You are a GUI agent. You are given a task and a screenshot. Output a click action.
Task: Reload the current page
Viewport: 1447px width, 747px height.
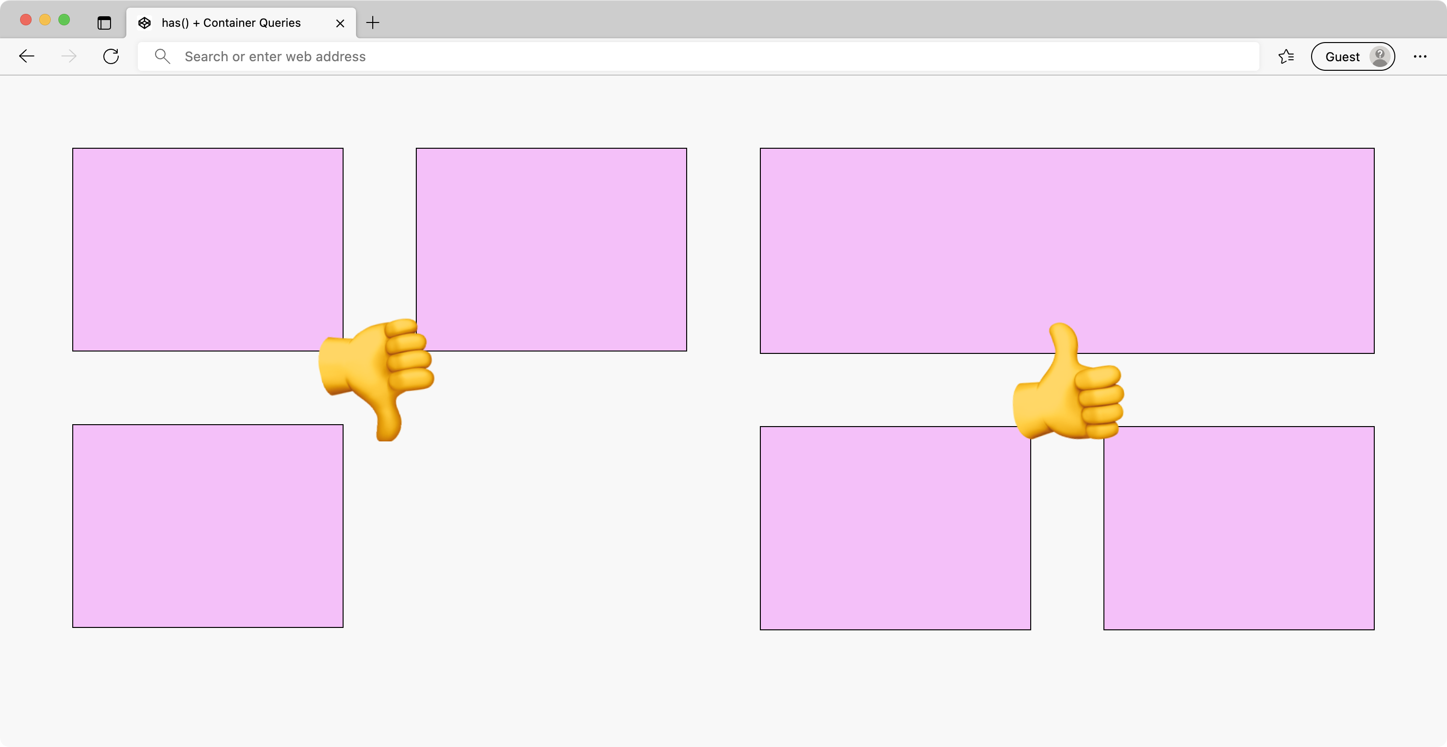coord(111,56)
